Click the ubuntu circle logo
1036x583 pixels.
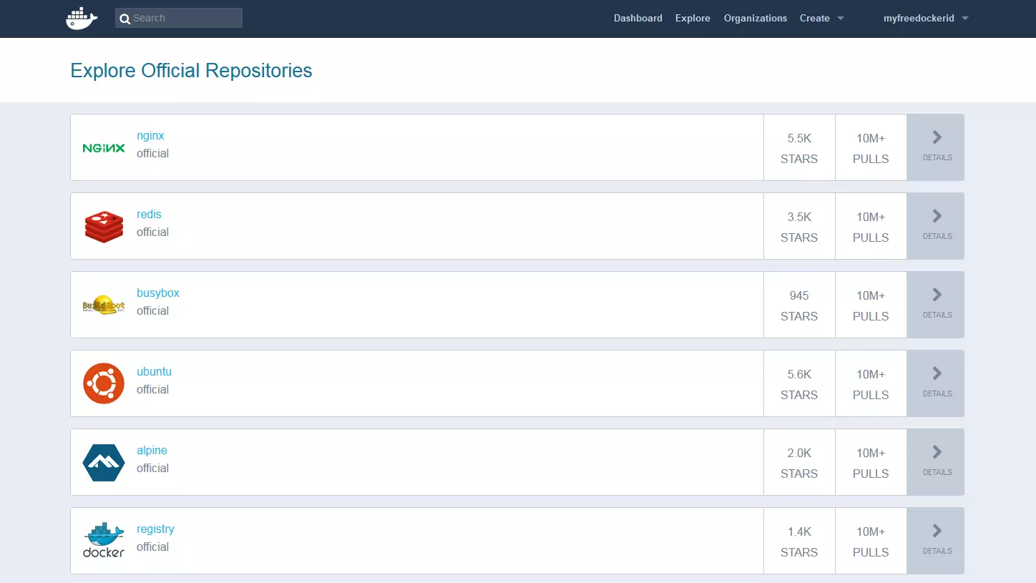[x=103, y=383]
